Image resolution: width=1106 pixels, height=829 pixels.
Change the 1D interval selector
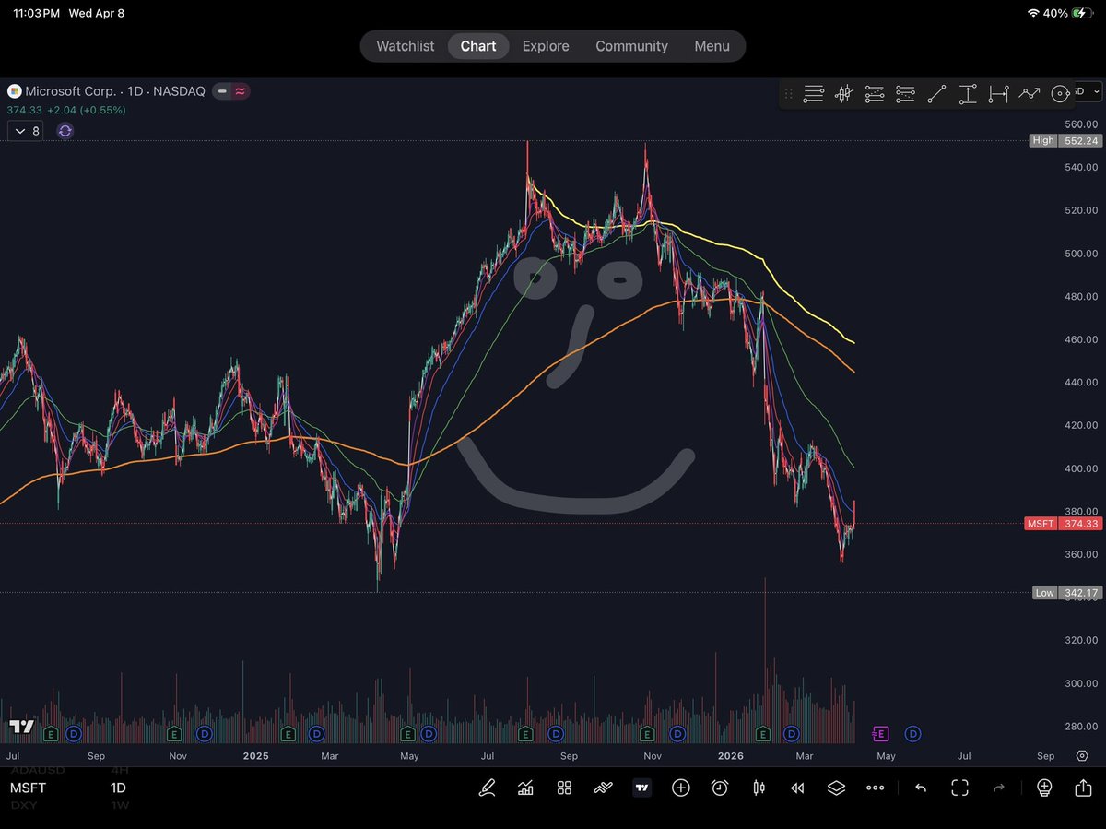coord(118,788)
